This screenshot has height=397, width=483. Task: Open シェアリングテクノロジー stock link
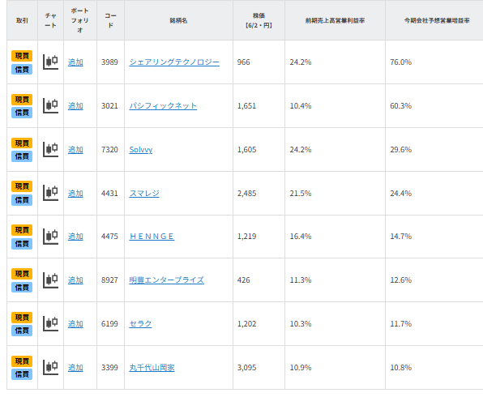pyautogui.click(x=174, y=62)
